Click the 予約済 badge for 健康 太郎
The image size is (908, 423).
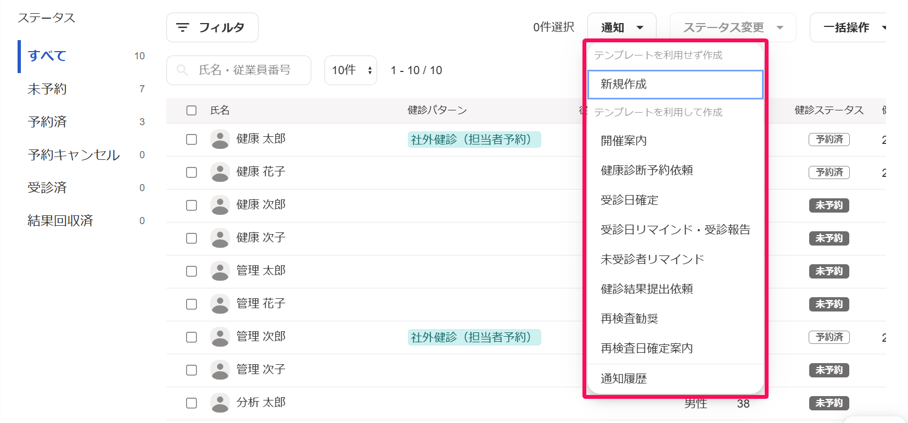pos(829,140)
